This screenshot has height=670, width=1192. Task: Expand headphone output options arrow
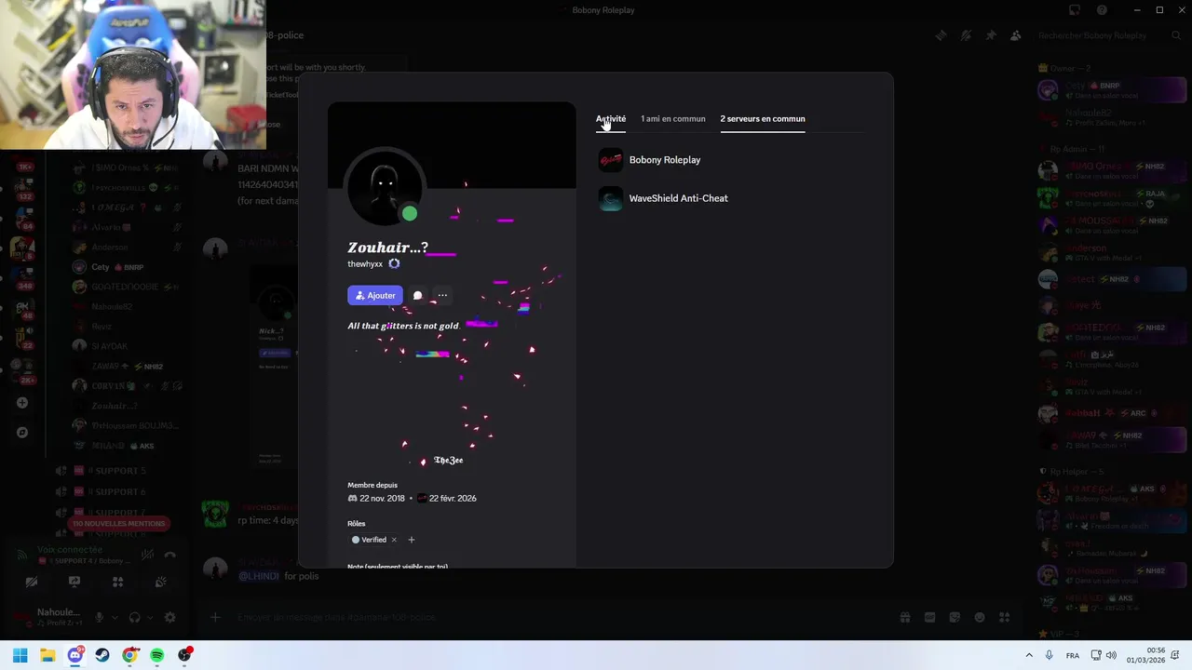tap(149, 617)
